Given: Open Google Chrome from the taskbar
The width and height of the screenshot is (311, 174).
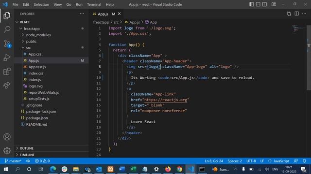Looking at the screenshot, I should 179,169.
